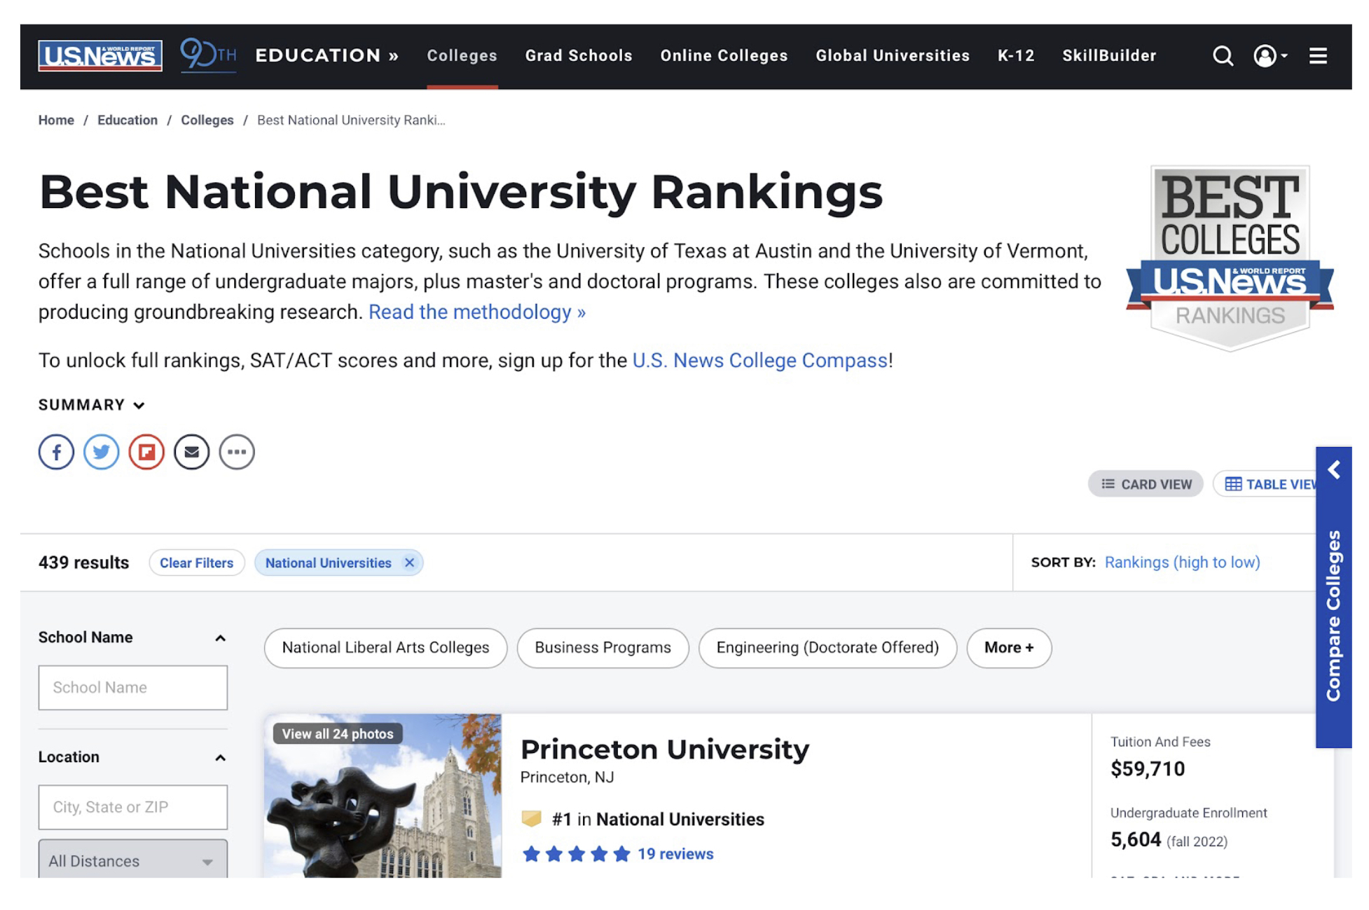Click the 439 results count text
This screenshot has width=1369, height=910.
[x=83, y=563]
